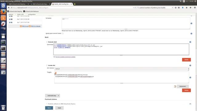Click build status ball for 10:27 AM build
Viewport: 197px width, 111px height.
pyautogui.click(x=10, y=23)
